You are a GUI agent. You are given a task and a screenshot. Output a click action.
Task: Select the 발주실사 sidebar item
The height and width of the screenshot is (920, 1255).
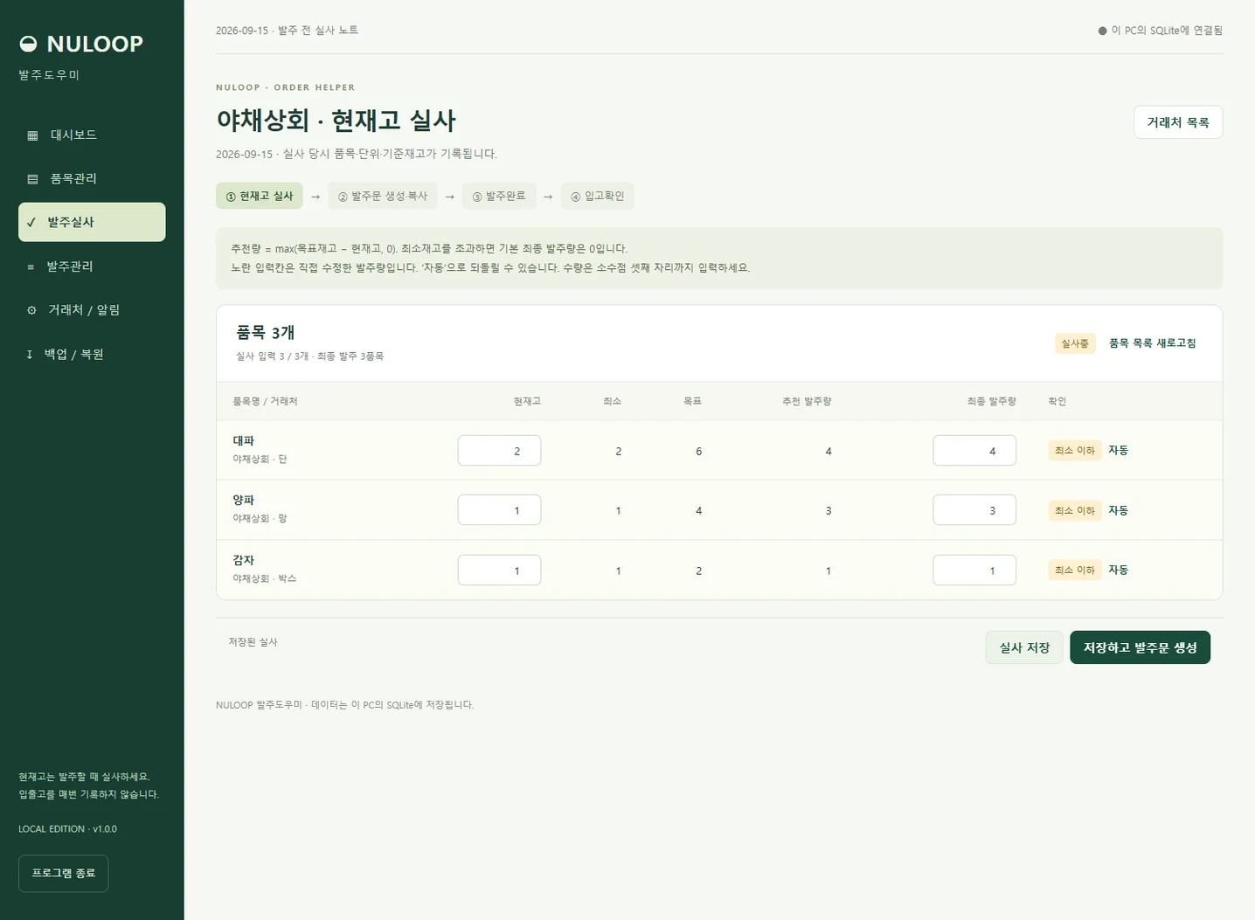(92, 222)
